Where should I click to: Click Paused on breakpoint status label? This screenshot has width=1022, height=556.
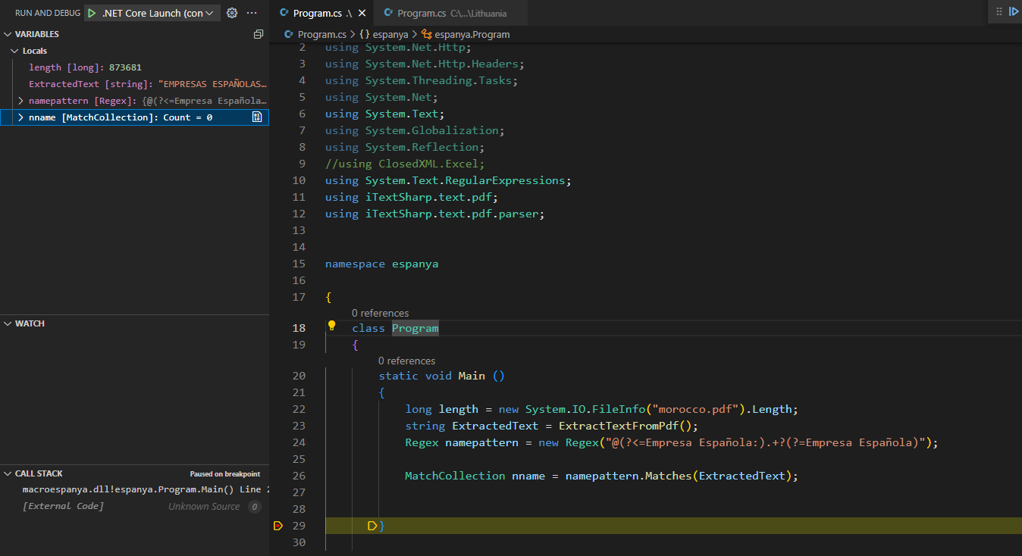point(225,474)
